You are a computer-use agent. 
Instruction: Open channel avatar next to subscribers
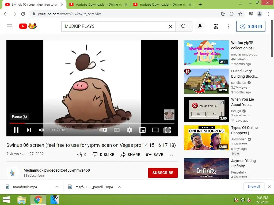pos(12,172)
